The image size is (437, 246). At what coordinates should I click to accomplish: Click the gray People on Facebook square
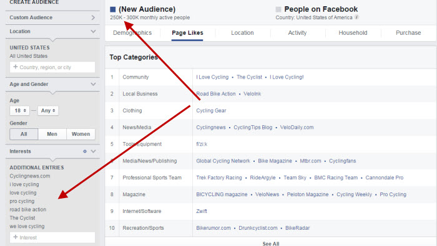278,9
